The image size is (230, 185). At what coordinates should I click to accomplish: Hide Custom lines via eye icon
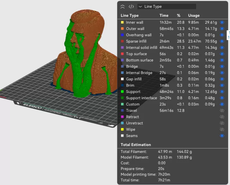coord(222,104)
